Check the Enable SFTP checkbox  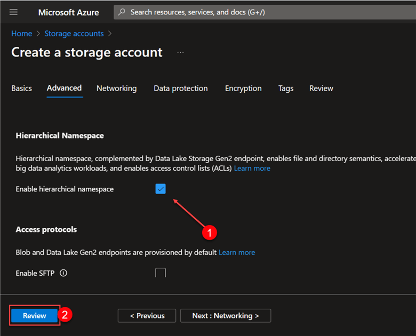[161, 273]
